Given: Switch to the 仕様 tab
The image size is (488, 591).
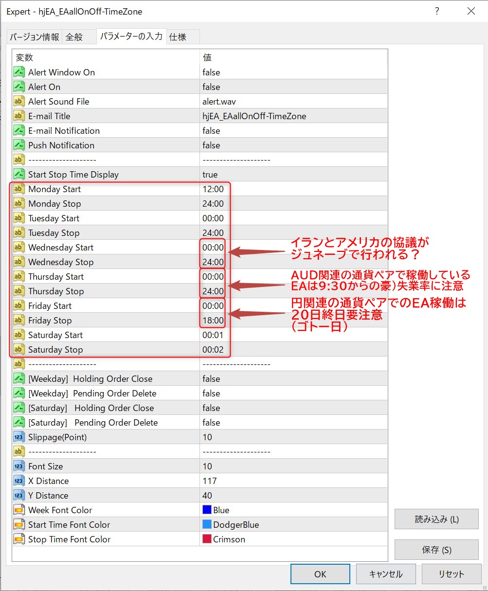Looking at the screenshot, I should pos(178,37).
